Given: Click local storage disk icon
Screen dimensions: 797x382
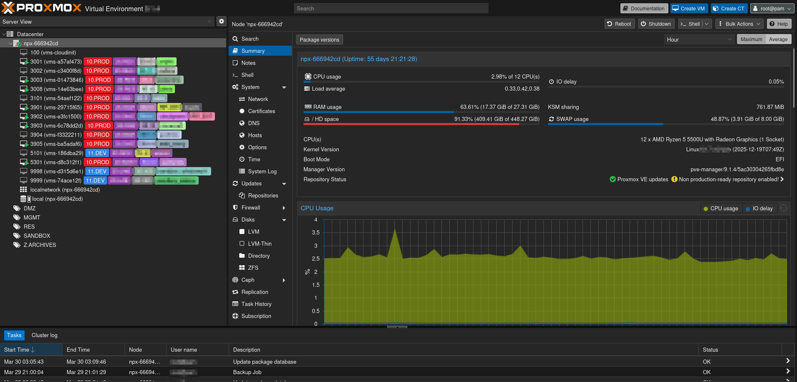Looking at the screenshot, I should 25,199.
